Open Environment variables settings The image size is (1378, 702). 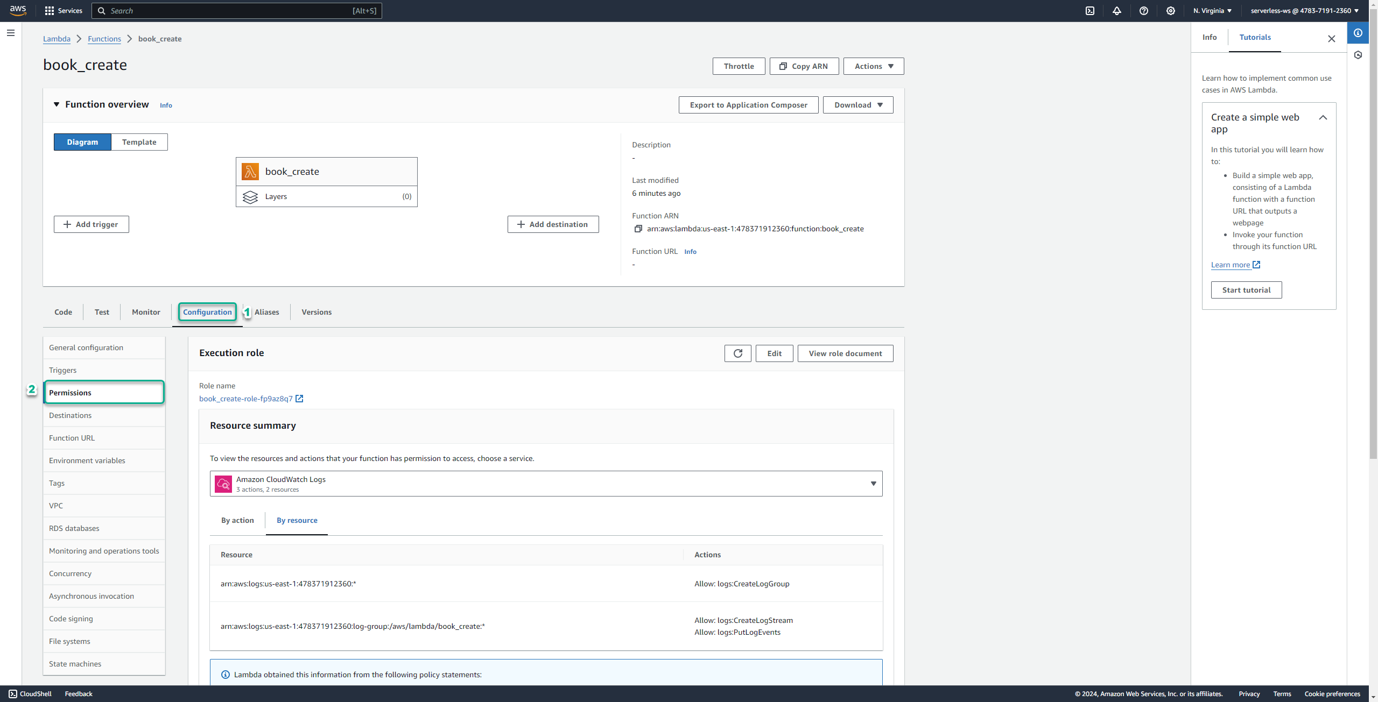(x=104, y=460)
